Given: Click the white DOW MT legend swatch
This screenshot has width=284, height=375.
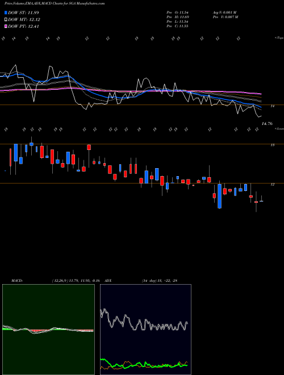Looking at the screenshot, I should click(x=6, y=20).
